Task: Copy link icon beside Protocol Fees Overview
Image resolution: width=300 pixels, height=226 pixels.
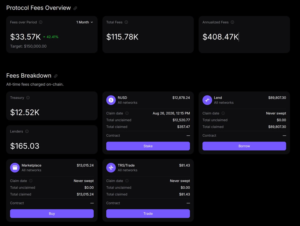Action: [75, 8]
